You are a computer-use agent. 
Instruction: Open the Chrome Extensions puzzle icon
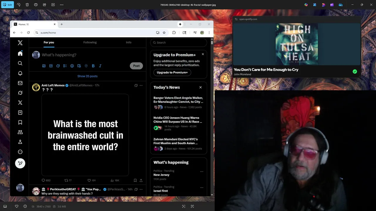174,33
